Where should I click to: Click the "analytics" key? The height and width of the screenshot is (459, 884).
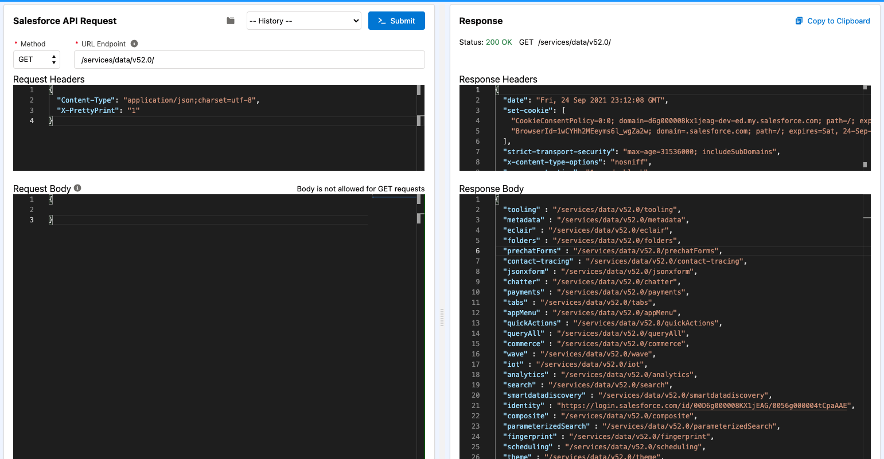[x=526, y=375]
